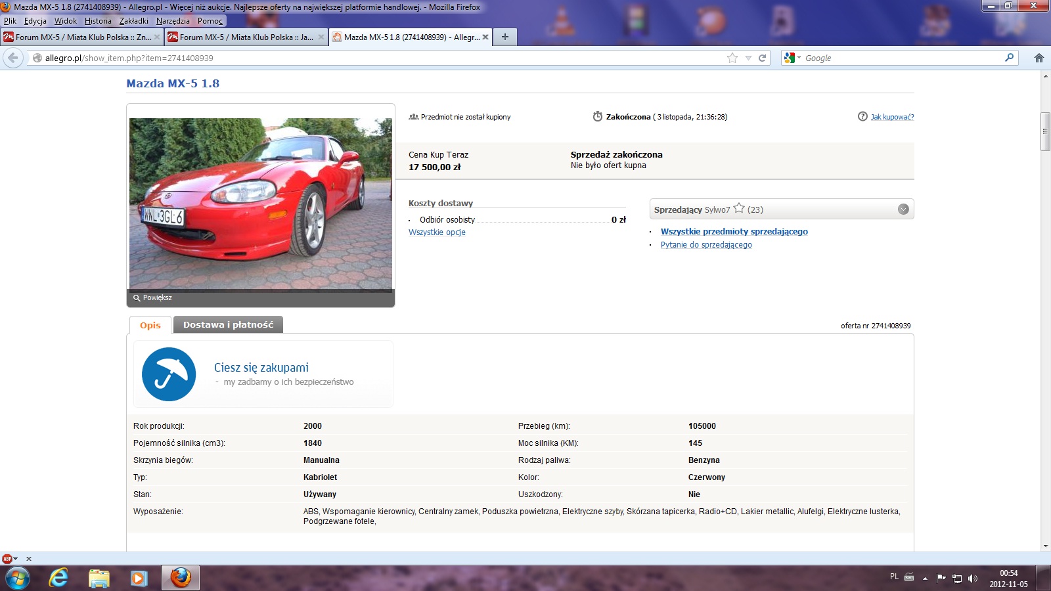Open the Widok menu
Image resolution: width=1051 pixels, height=591 pixels.
coord(66,21)
